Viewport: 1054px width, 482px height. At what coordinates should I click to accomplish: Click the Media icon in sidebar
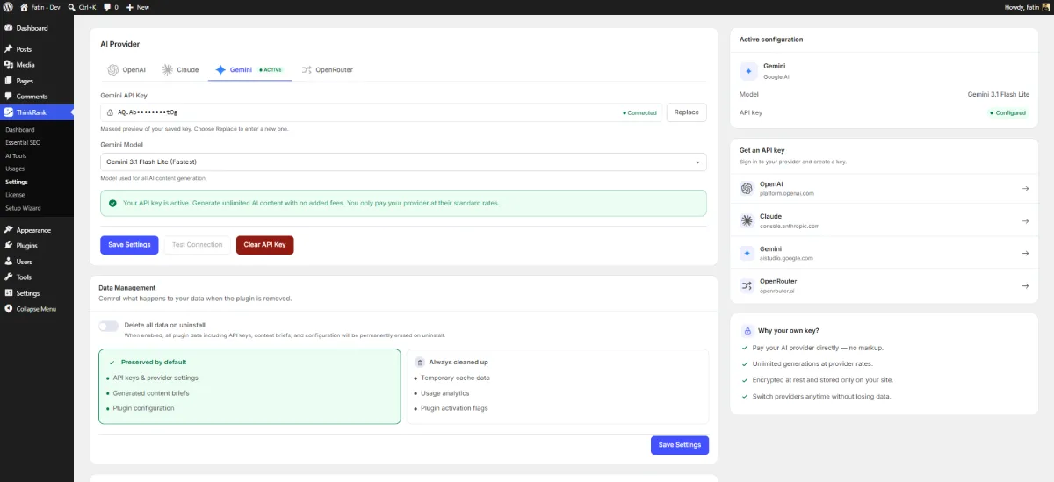pos(9,65)
